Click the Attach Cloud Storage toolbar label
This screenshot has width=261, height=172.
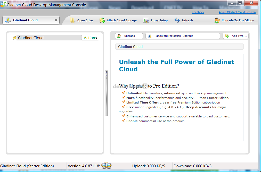click(x=121, y=20)
